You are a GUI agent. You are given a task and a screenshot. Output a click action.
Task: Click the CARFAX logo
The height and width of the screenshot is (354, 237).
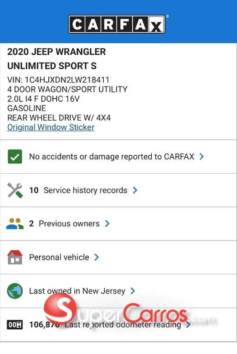coord(117,24)
